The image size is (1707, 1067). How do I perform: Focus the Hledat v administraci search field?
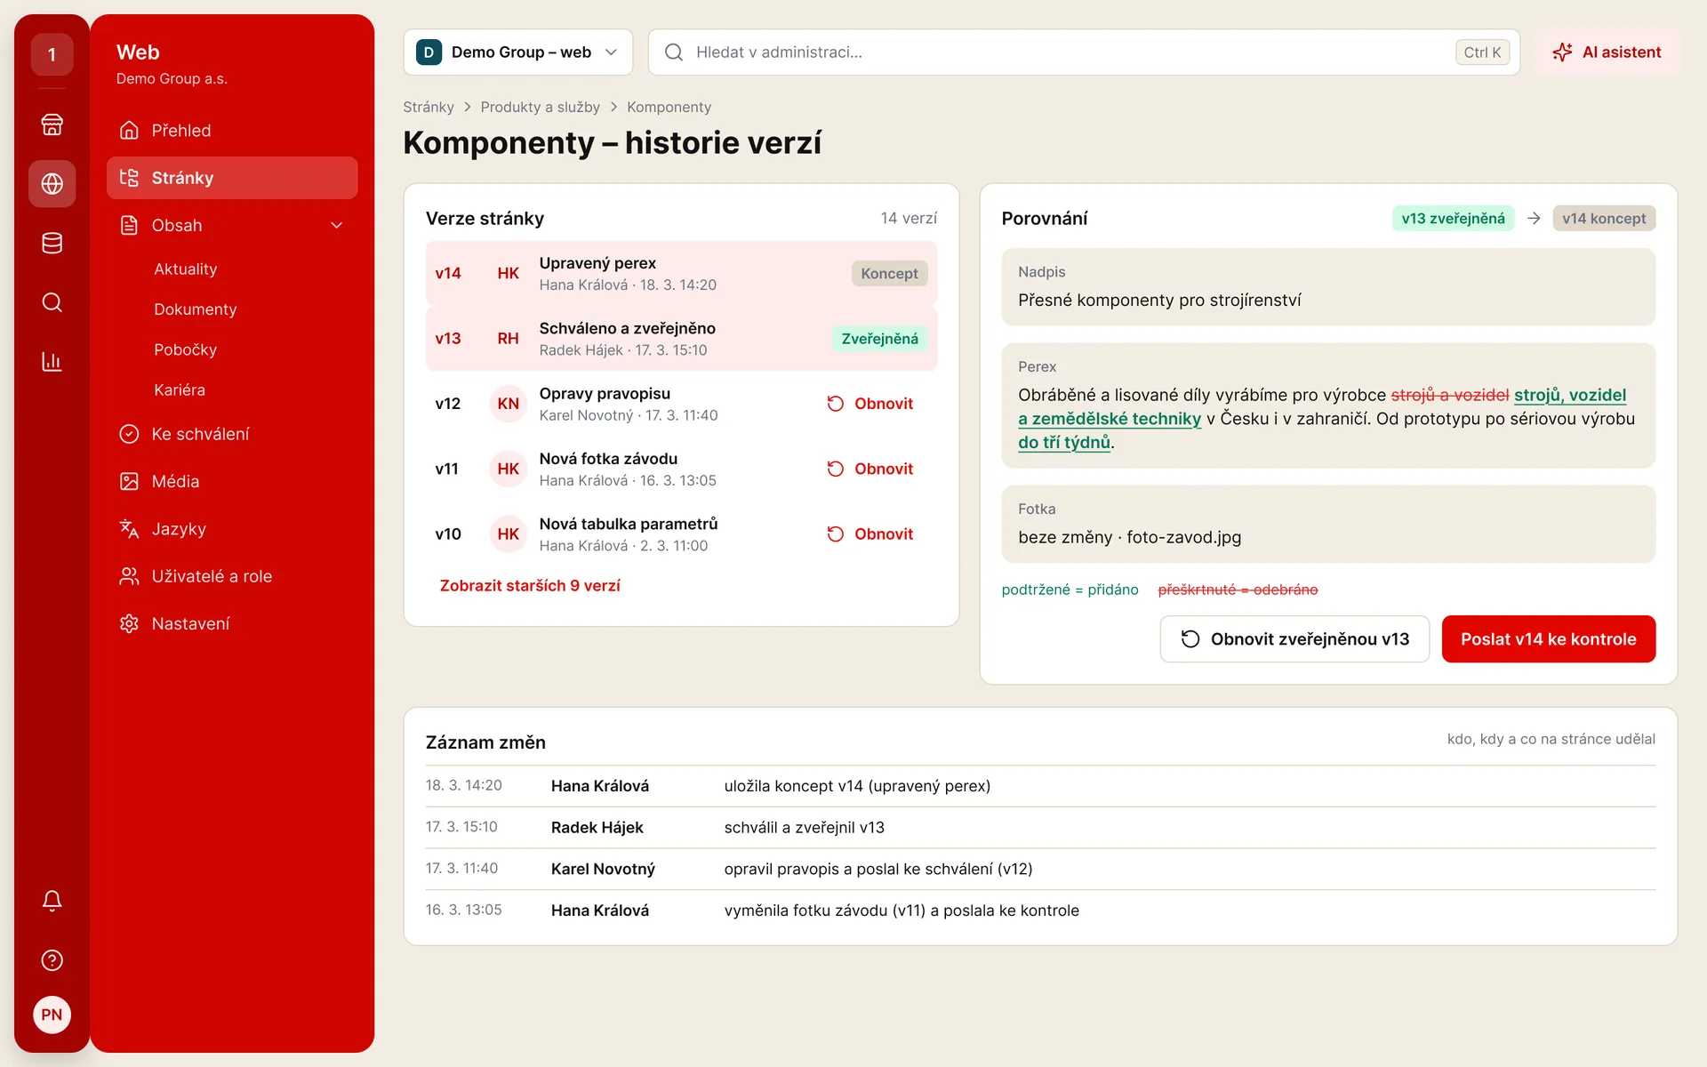[x=1084, y=52]
